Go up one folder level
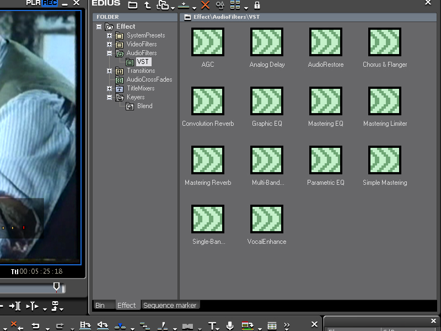The width and height of the screenshot is (441, 331). click(x=147, y=6)
